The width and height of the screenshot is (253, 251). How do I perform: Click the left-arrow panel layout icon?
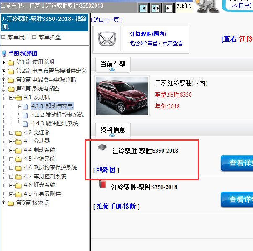coord(168,8)
